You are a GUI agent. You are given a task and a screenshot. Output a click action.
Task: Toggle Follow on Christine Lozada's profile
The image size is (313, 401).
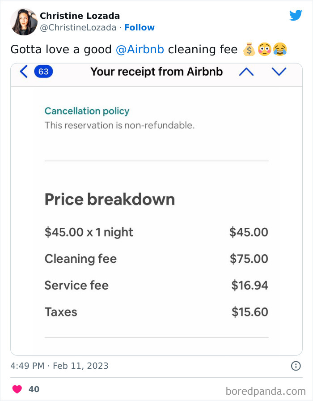pos(140,27)
